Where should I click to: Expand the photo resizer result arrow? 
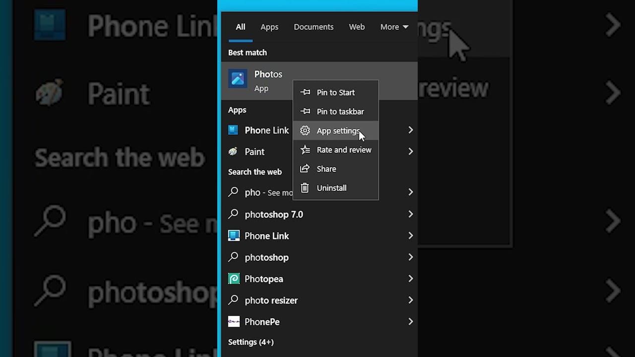(410, 300)
